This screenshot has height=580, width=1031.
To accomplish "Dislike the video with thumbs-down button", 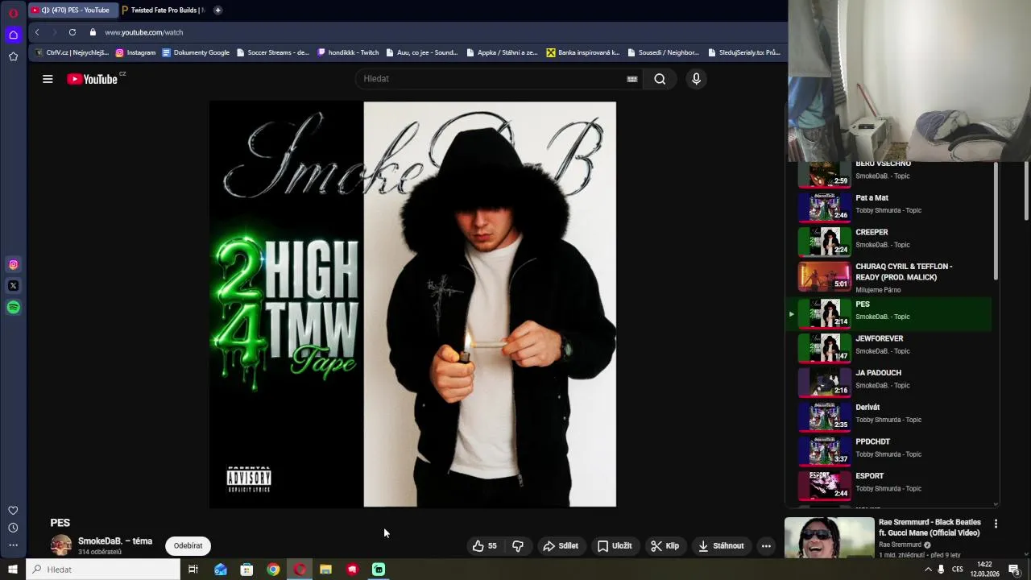I will click(518, 546).
